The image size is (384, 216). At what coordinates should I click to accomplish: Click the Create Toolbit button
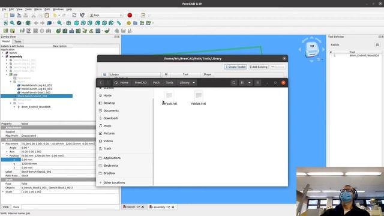(236, 67)
